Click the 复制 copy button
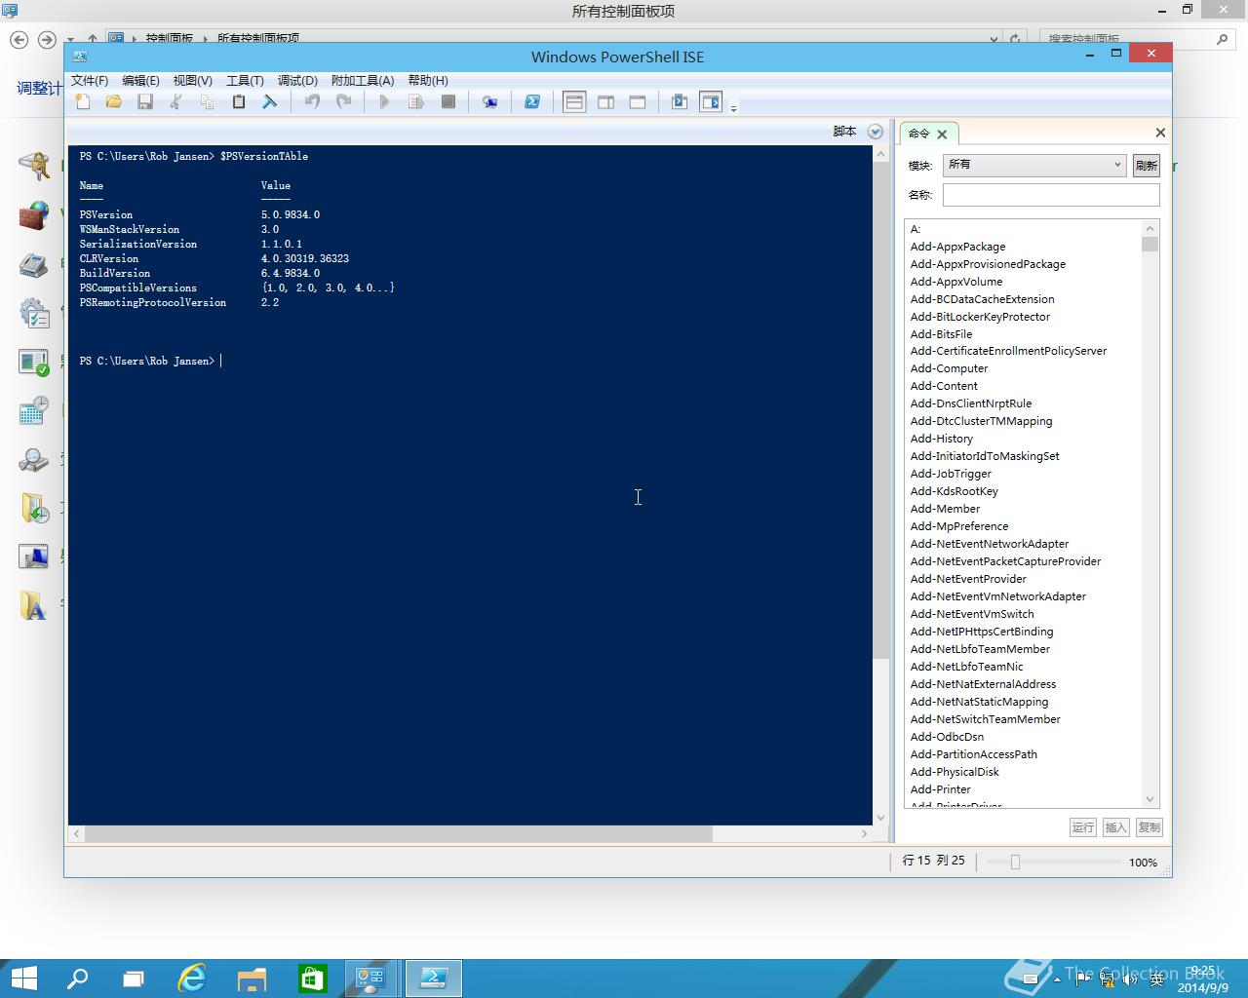 1150,827
